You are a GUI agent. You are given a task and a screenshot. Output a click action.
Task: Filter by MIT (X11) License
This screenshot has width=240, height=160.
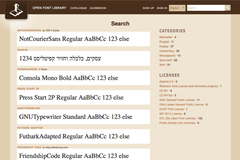click(x=170, y=114)
